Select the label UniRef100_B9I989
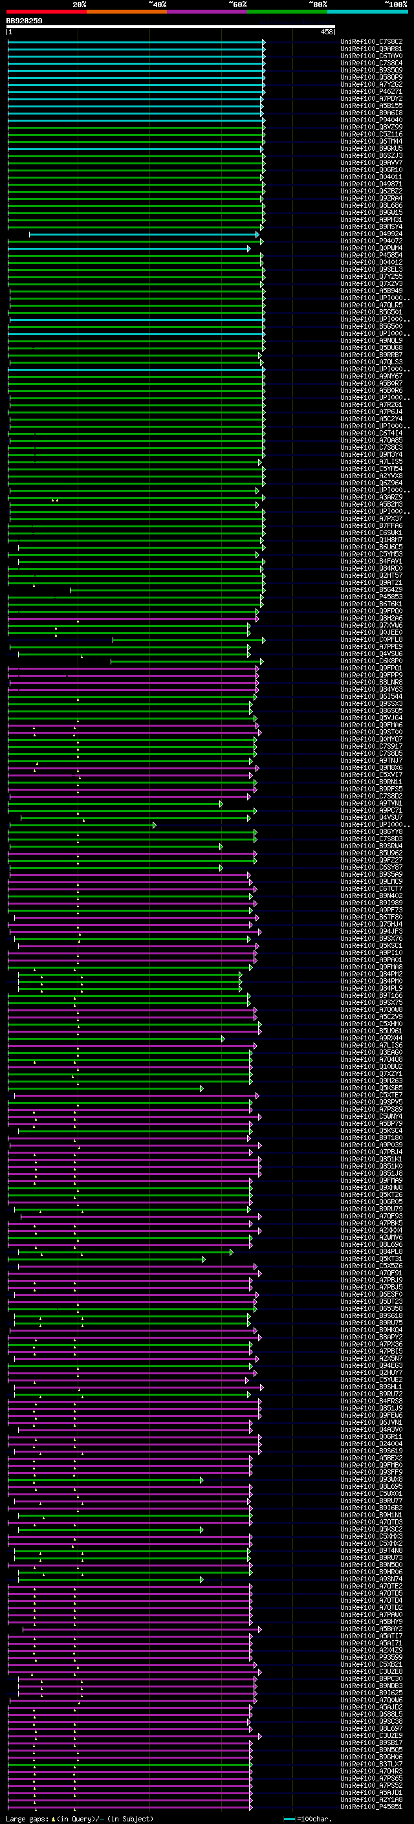The width and height of the screenshot is (414, 1824). (371, 903)
